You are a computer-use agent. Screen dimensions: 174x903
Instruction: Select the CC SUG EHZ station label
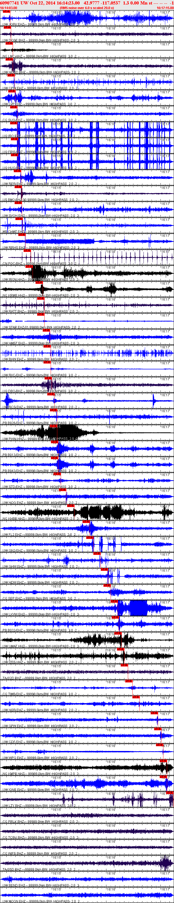(40, 120)
